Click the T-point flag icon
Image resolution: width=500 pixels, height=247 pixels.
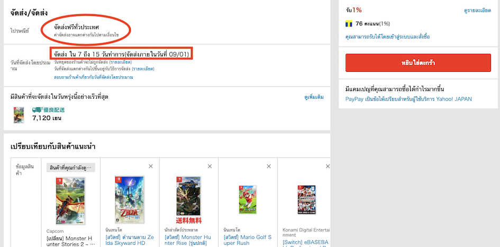(349, 24)
